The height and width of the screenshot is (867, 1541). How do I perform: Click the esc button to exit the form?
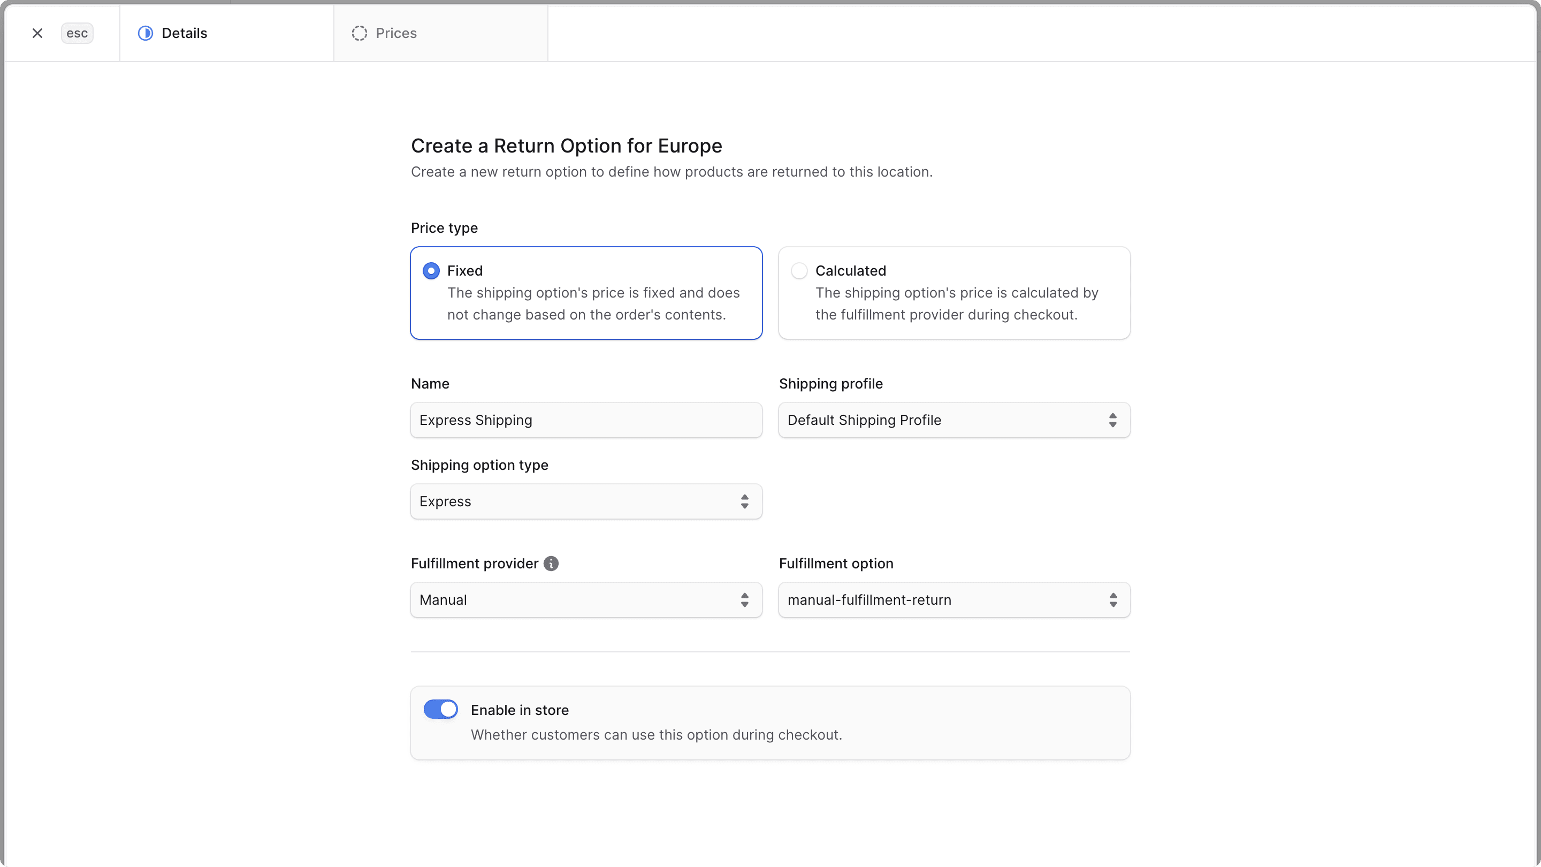77,33
